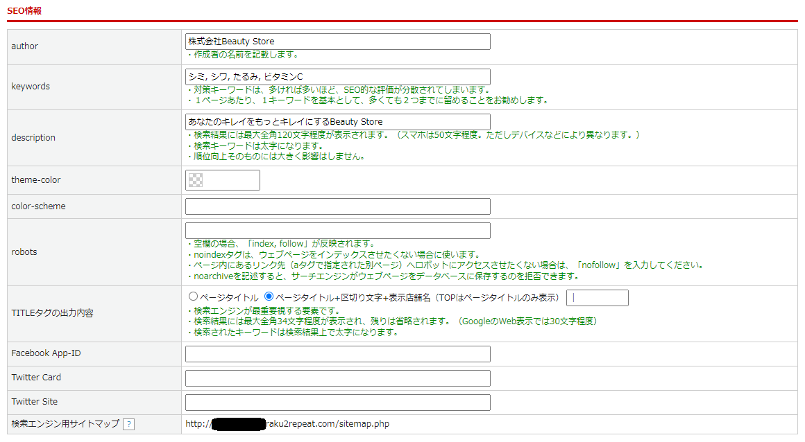The height and width of the screenshot is (442, 805).
Task: Click the Twitter Card label
Action: 36,378
